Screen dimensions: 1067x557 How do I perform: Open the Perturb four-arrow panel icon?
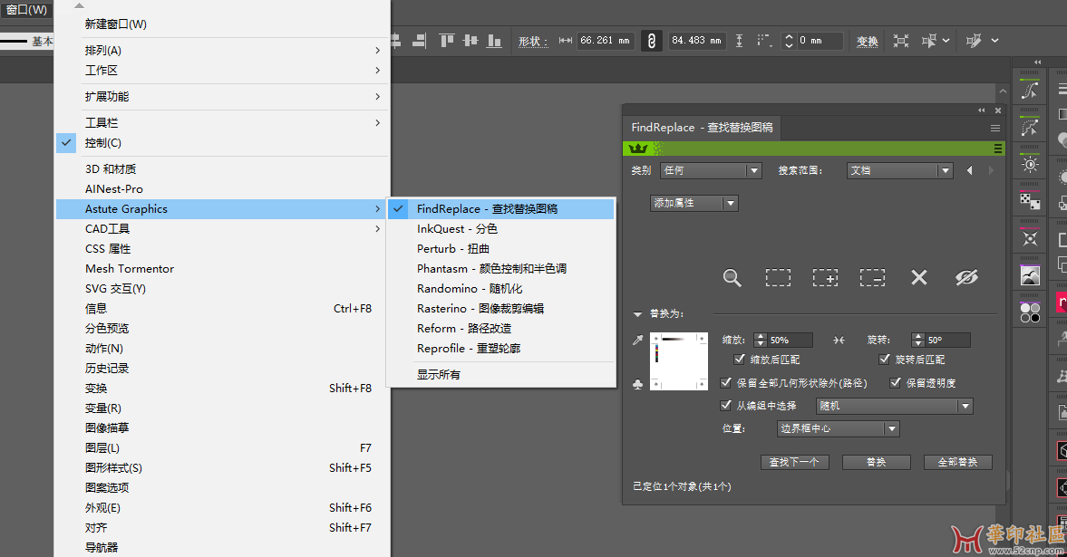click(x=1030, y=239)
